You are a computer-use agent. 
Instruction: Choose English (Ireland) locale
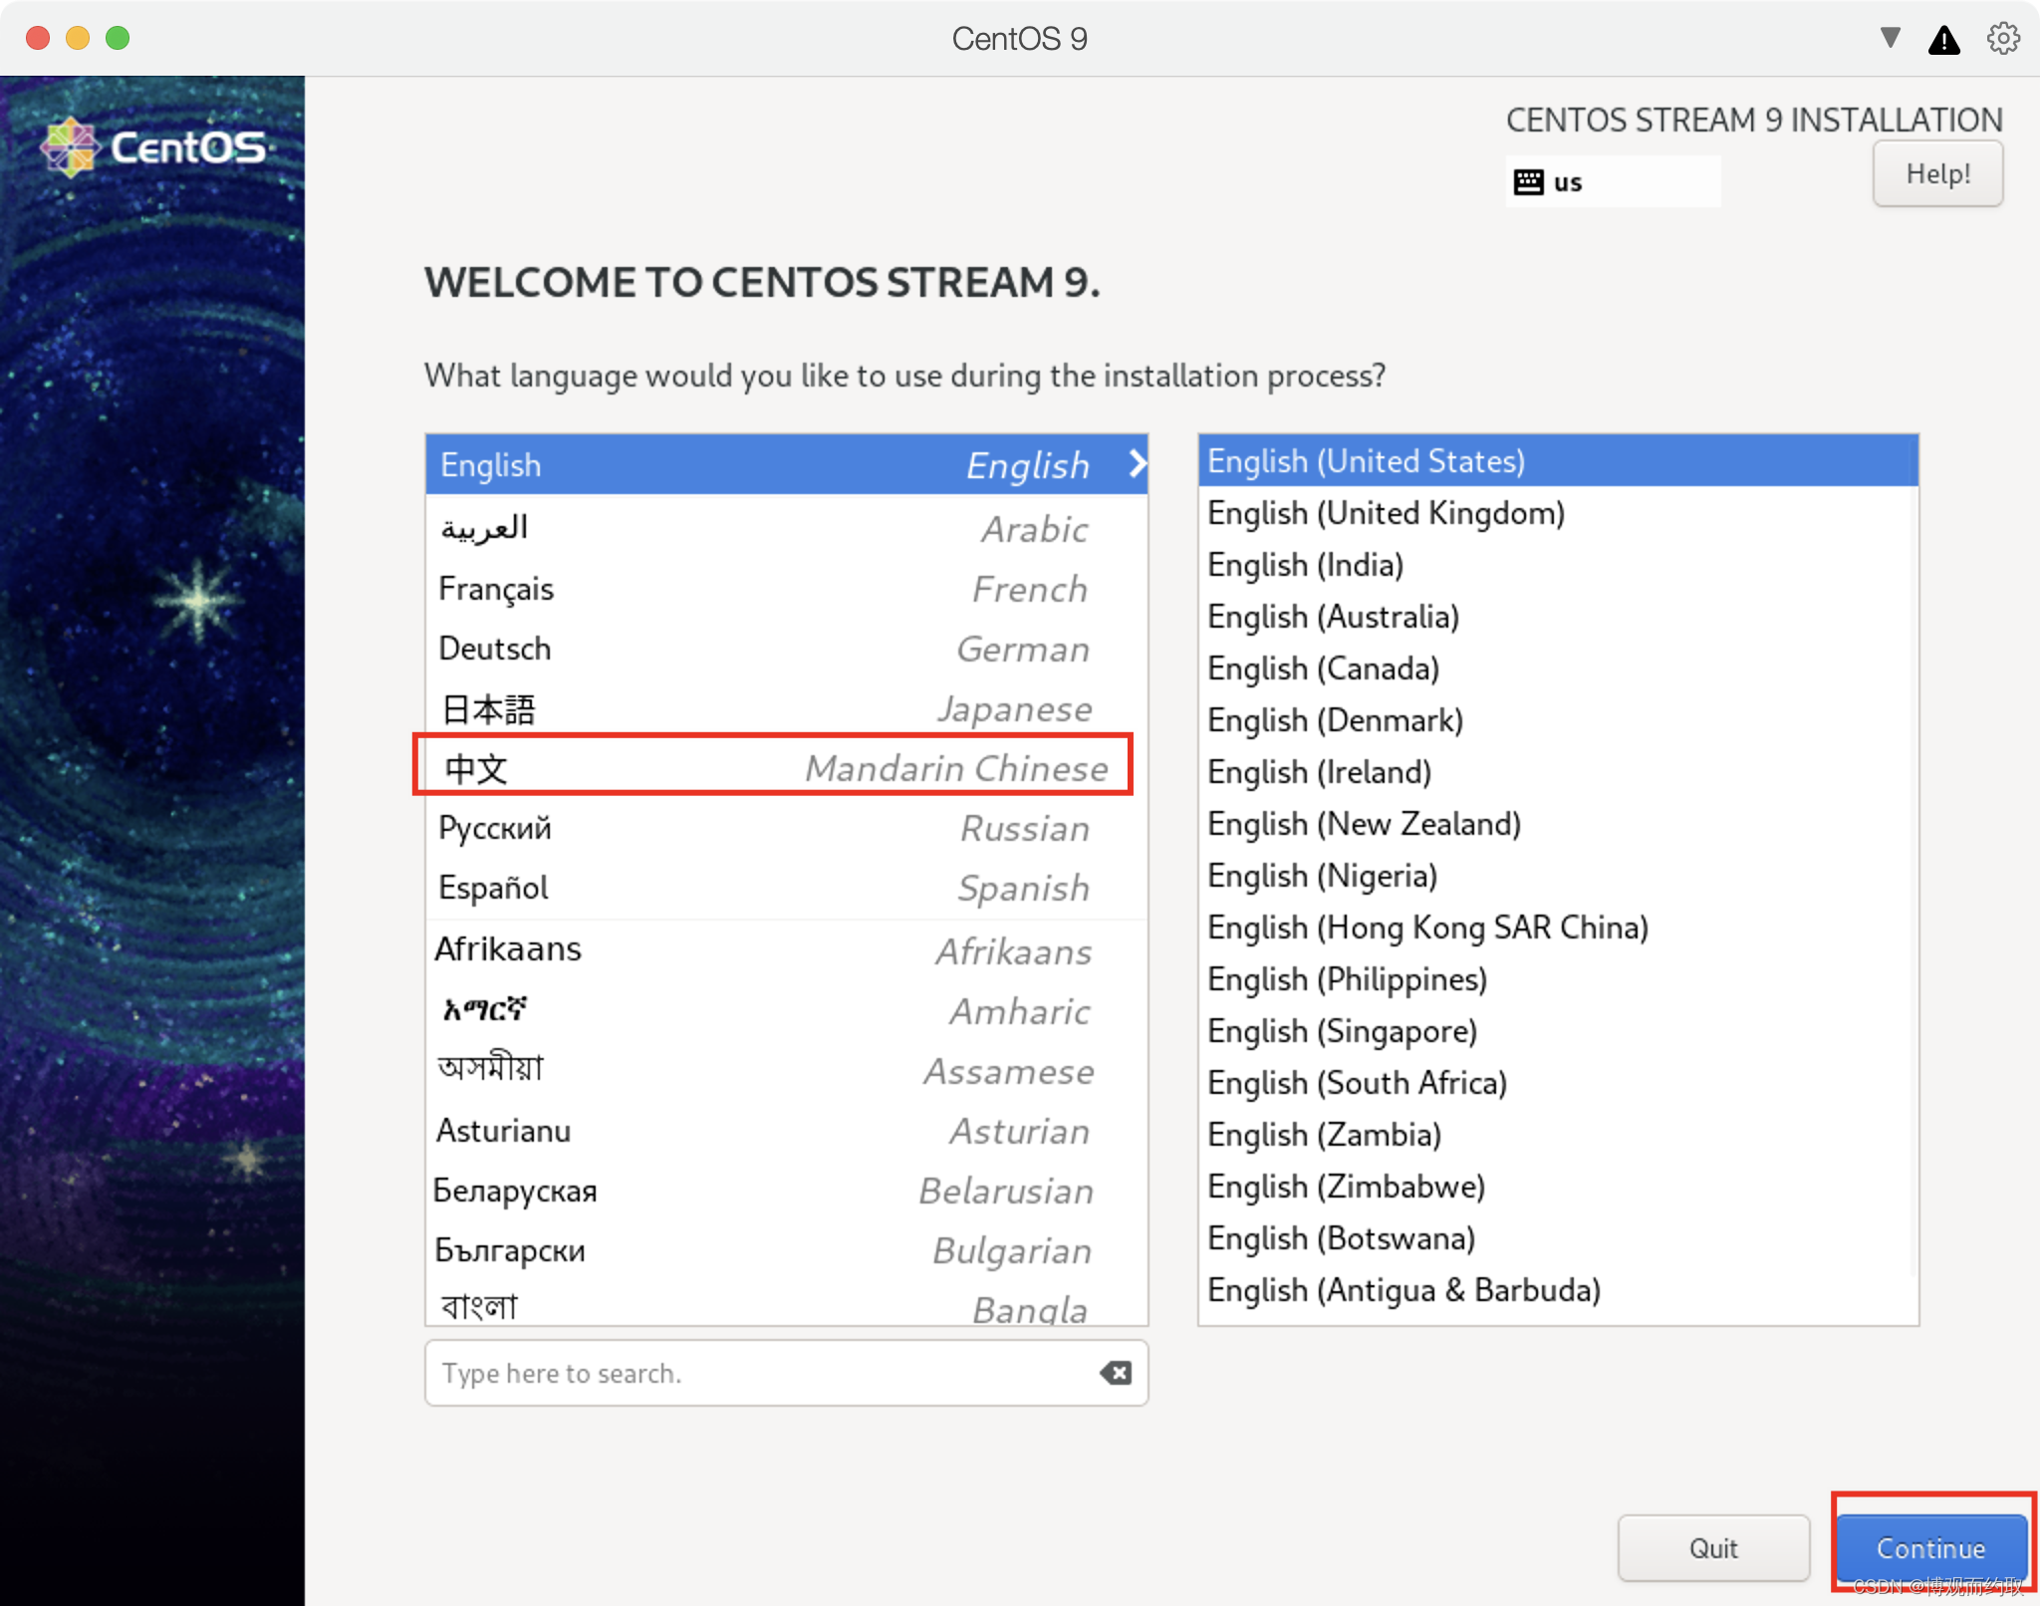tap(1558, 771)
